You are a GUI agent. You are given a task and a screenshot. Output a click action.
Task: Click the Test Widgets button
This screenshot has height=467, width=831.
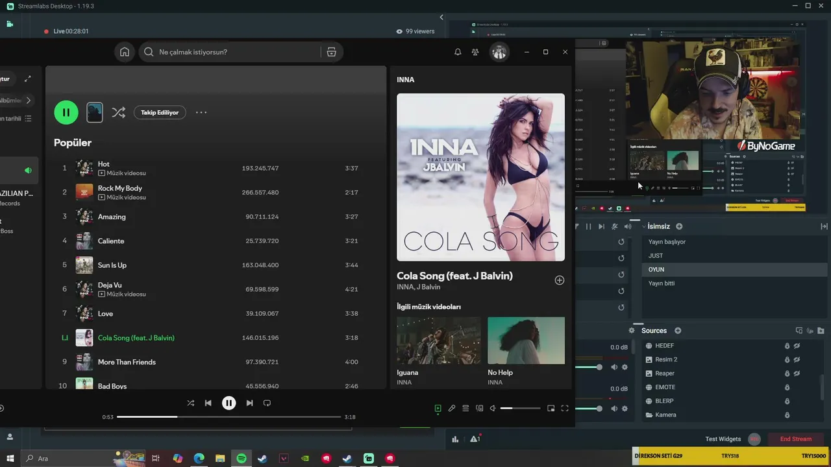coord(723,439)
